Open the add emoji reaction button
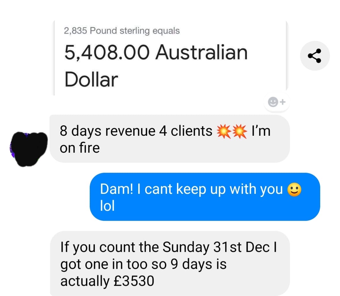This screenshot has width=340, height=296. [277, 102]
